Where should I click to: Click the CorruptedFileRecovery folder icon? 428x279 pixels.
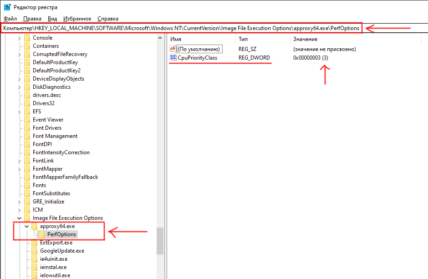[27, 54]
